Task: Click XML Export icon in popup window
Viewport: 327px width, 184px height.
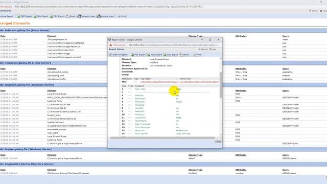Action: [x=149, y=55]
